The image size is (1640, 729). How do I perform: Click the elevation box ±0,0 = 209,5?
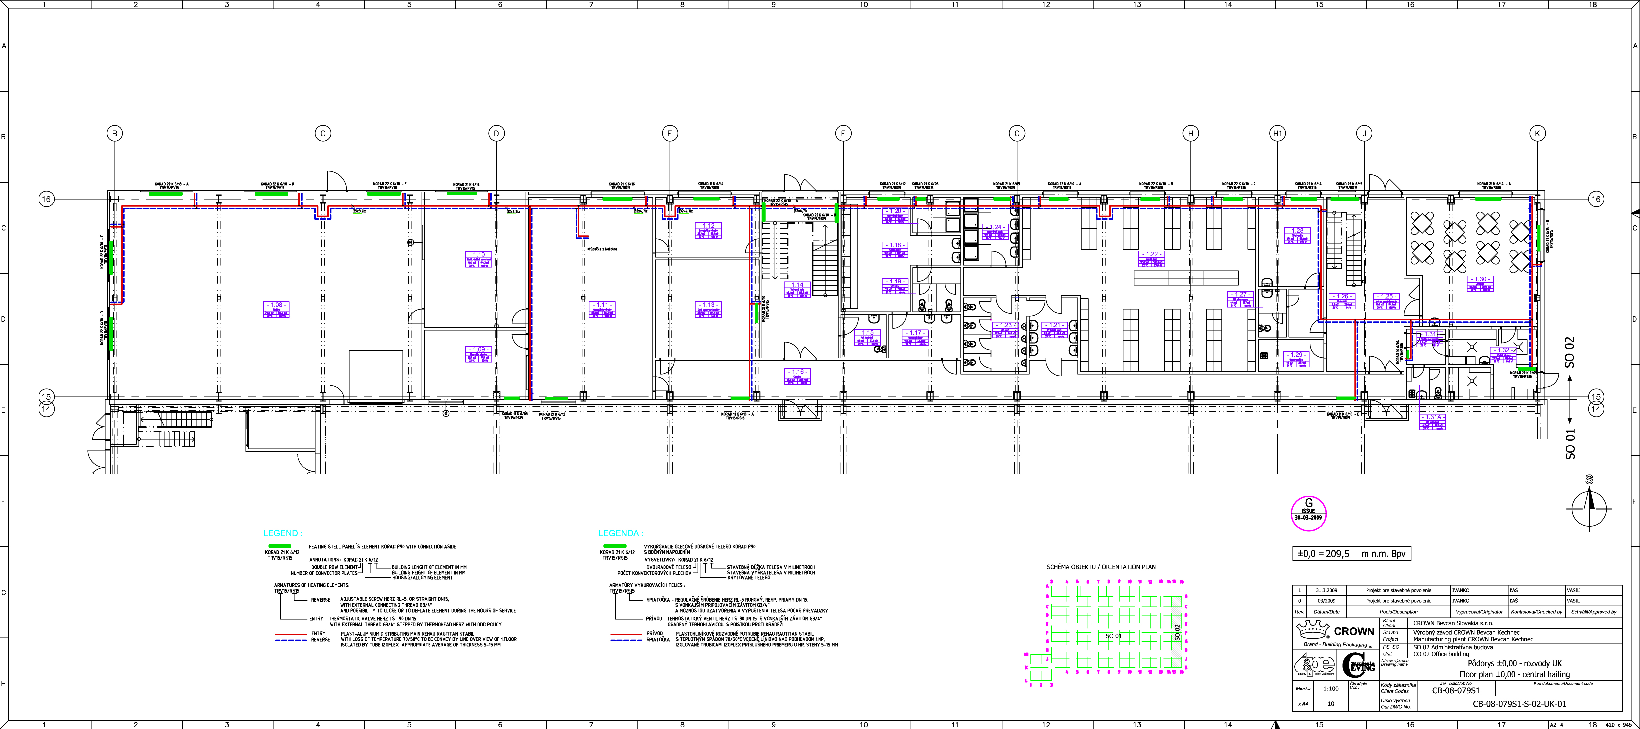pyautogui.click(x=1351, y=554)
